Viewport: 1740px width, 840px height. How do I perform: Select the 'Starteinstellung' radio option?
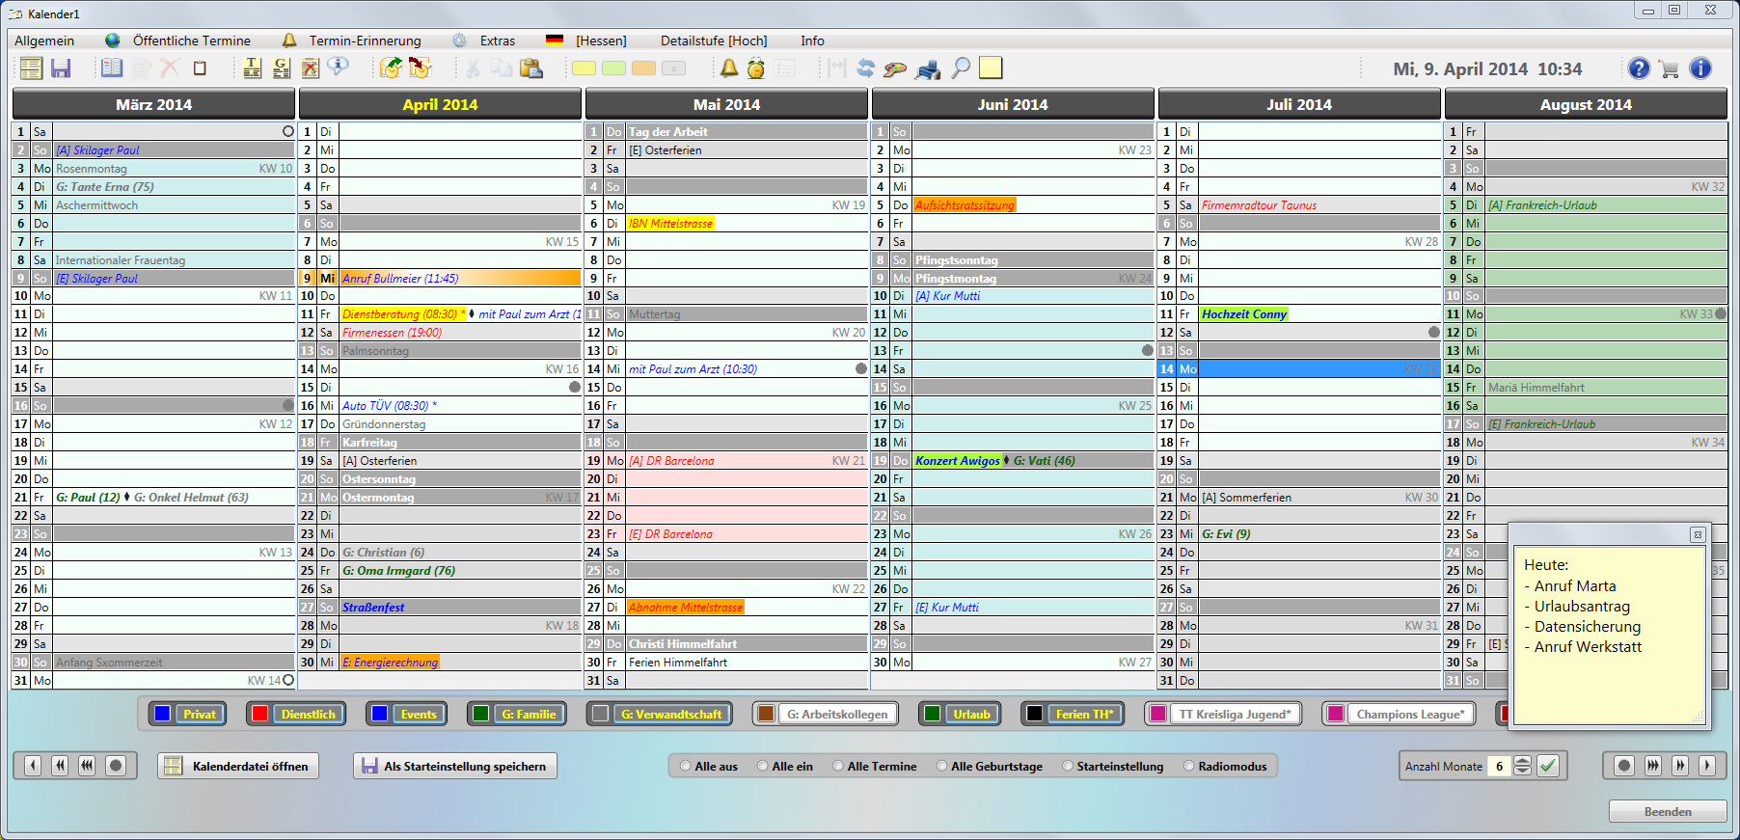tap(1067, 767)
